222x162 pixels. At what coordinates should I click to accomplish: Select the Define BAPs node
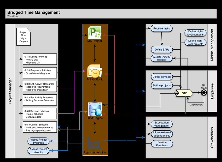click(x=162, y=50)
